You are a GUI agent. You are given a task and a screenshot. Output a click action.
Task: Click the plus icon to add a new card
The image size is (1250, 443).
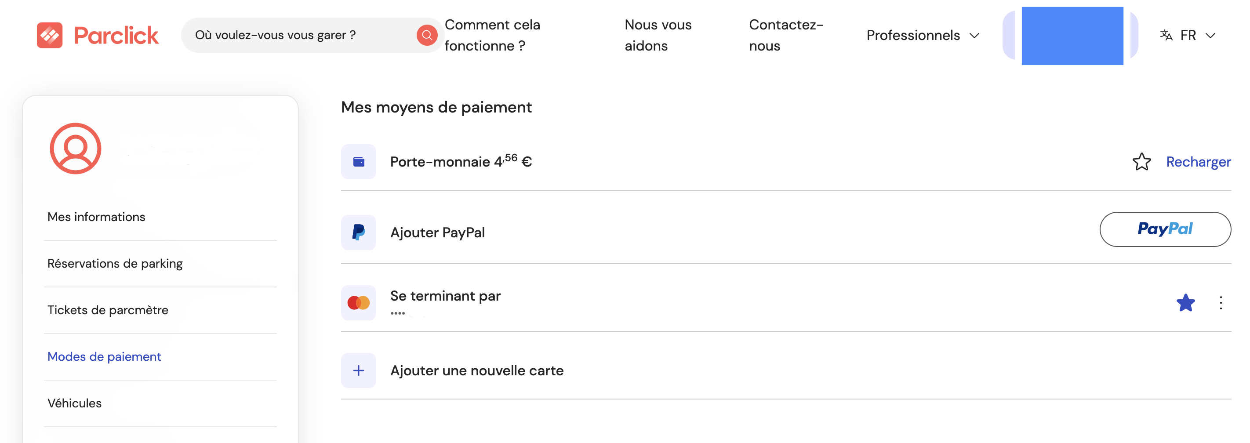(358, 370)
